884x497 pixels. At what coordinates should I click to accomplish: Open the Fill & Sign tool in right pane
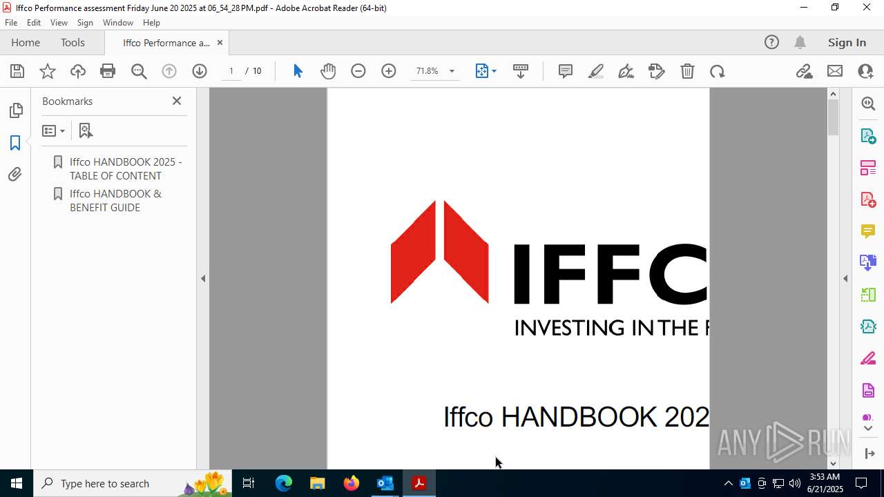point(868,359)
